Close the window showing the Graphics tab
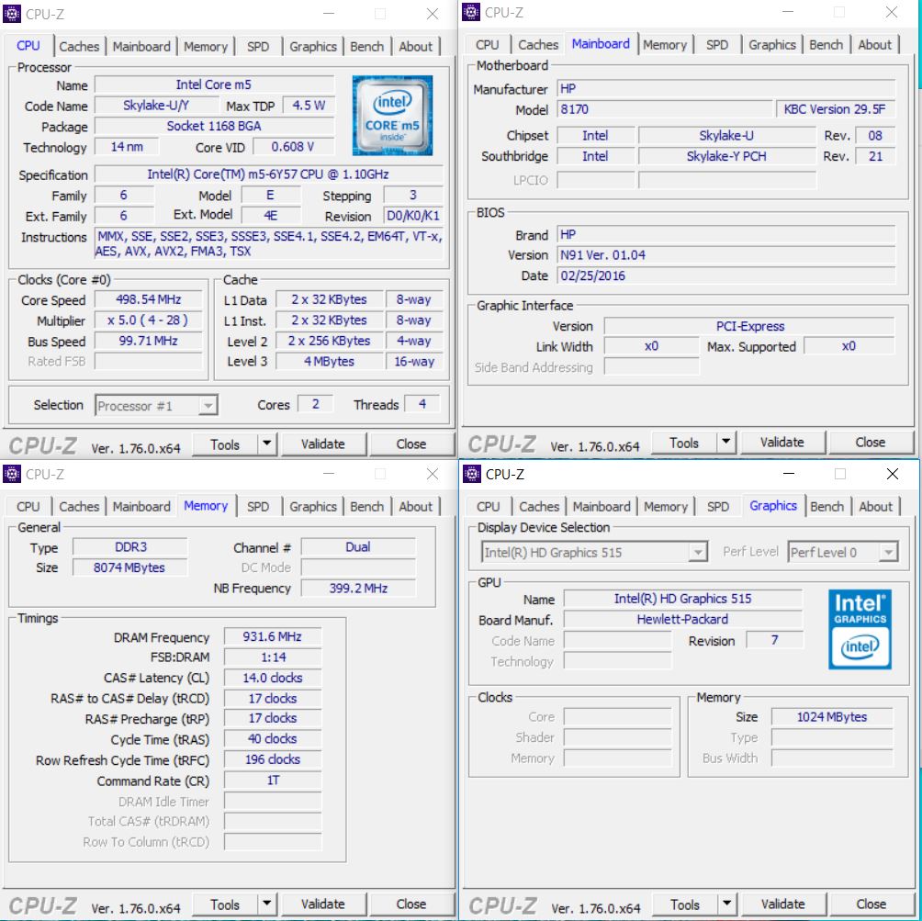This screenshot has height=921, width=922. point(893,474)
